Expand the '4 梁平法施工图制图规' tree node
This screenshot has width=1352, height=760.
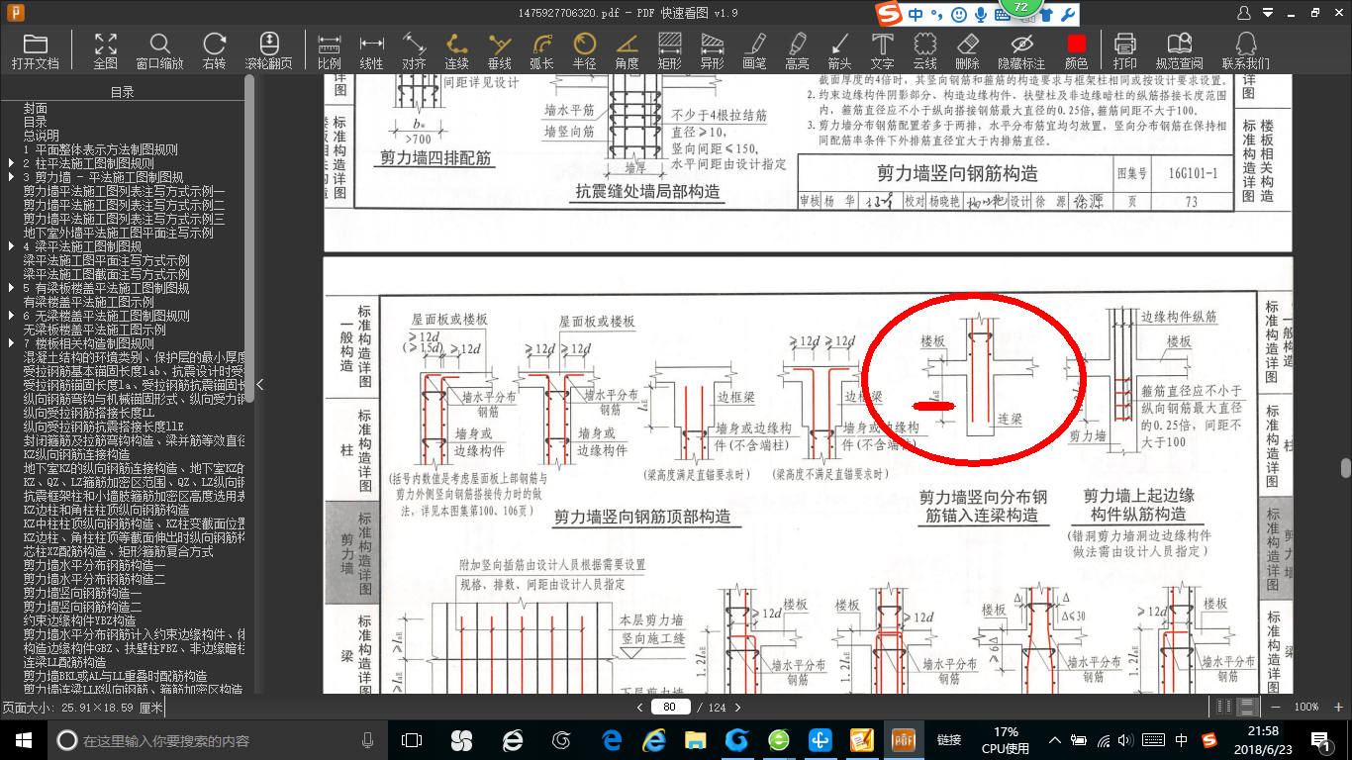pyautogui.click(x=11, y=246)
